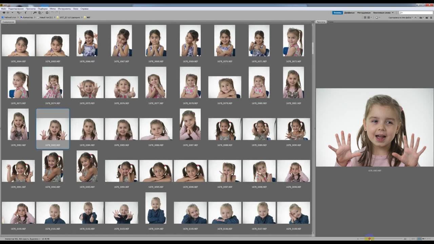Click the thumbnail quality icon

point(365,17)
